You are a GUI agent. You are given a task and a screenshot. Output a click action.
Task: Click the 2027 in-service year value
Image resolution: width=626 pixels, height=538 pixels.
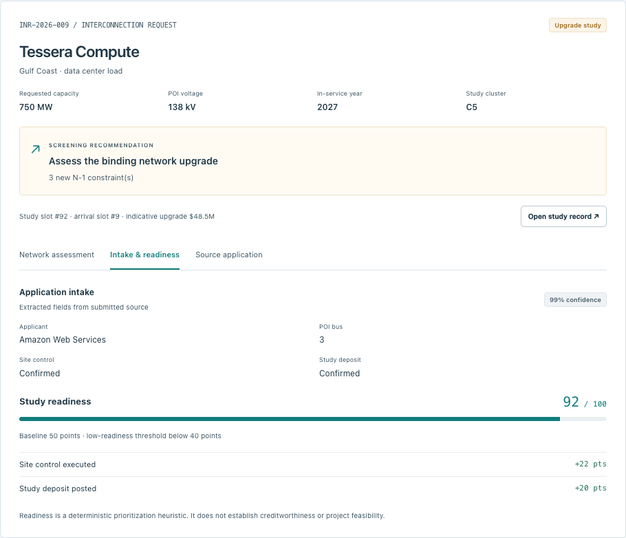coord(327,107)
